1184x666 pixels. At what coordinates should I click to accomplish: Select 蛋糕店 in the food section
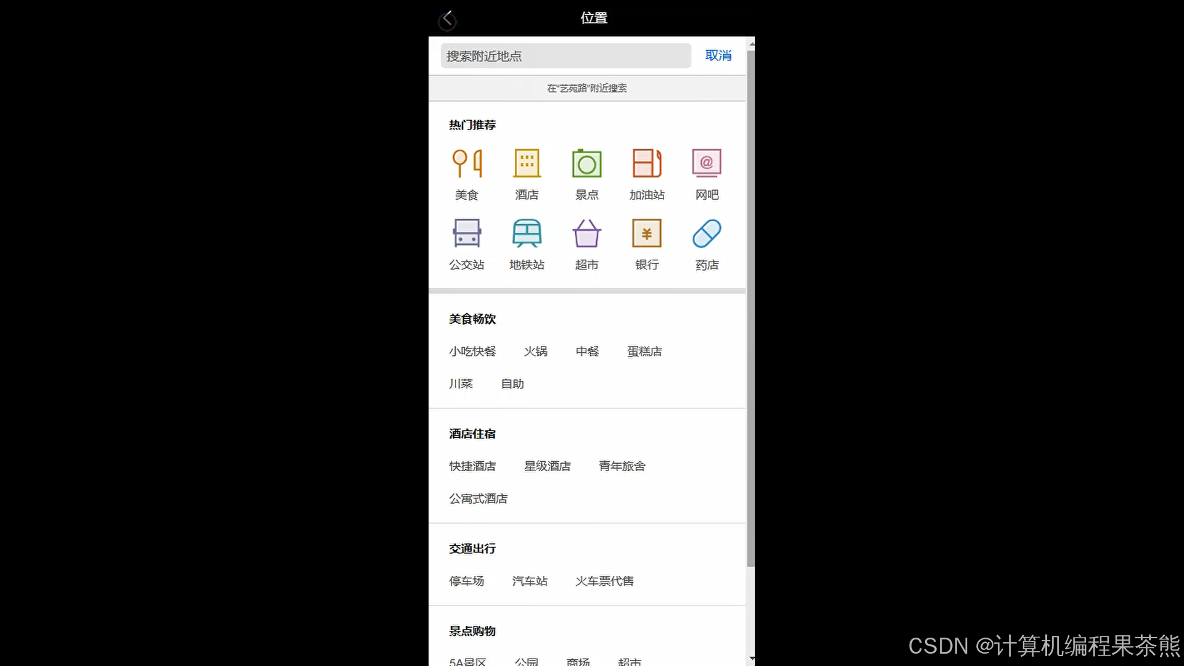pyautogui.click(x=644, y=351)
